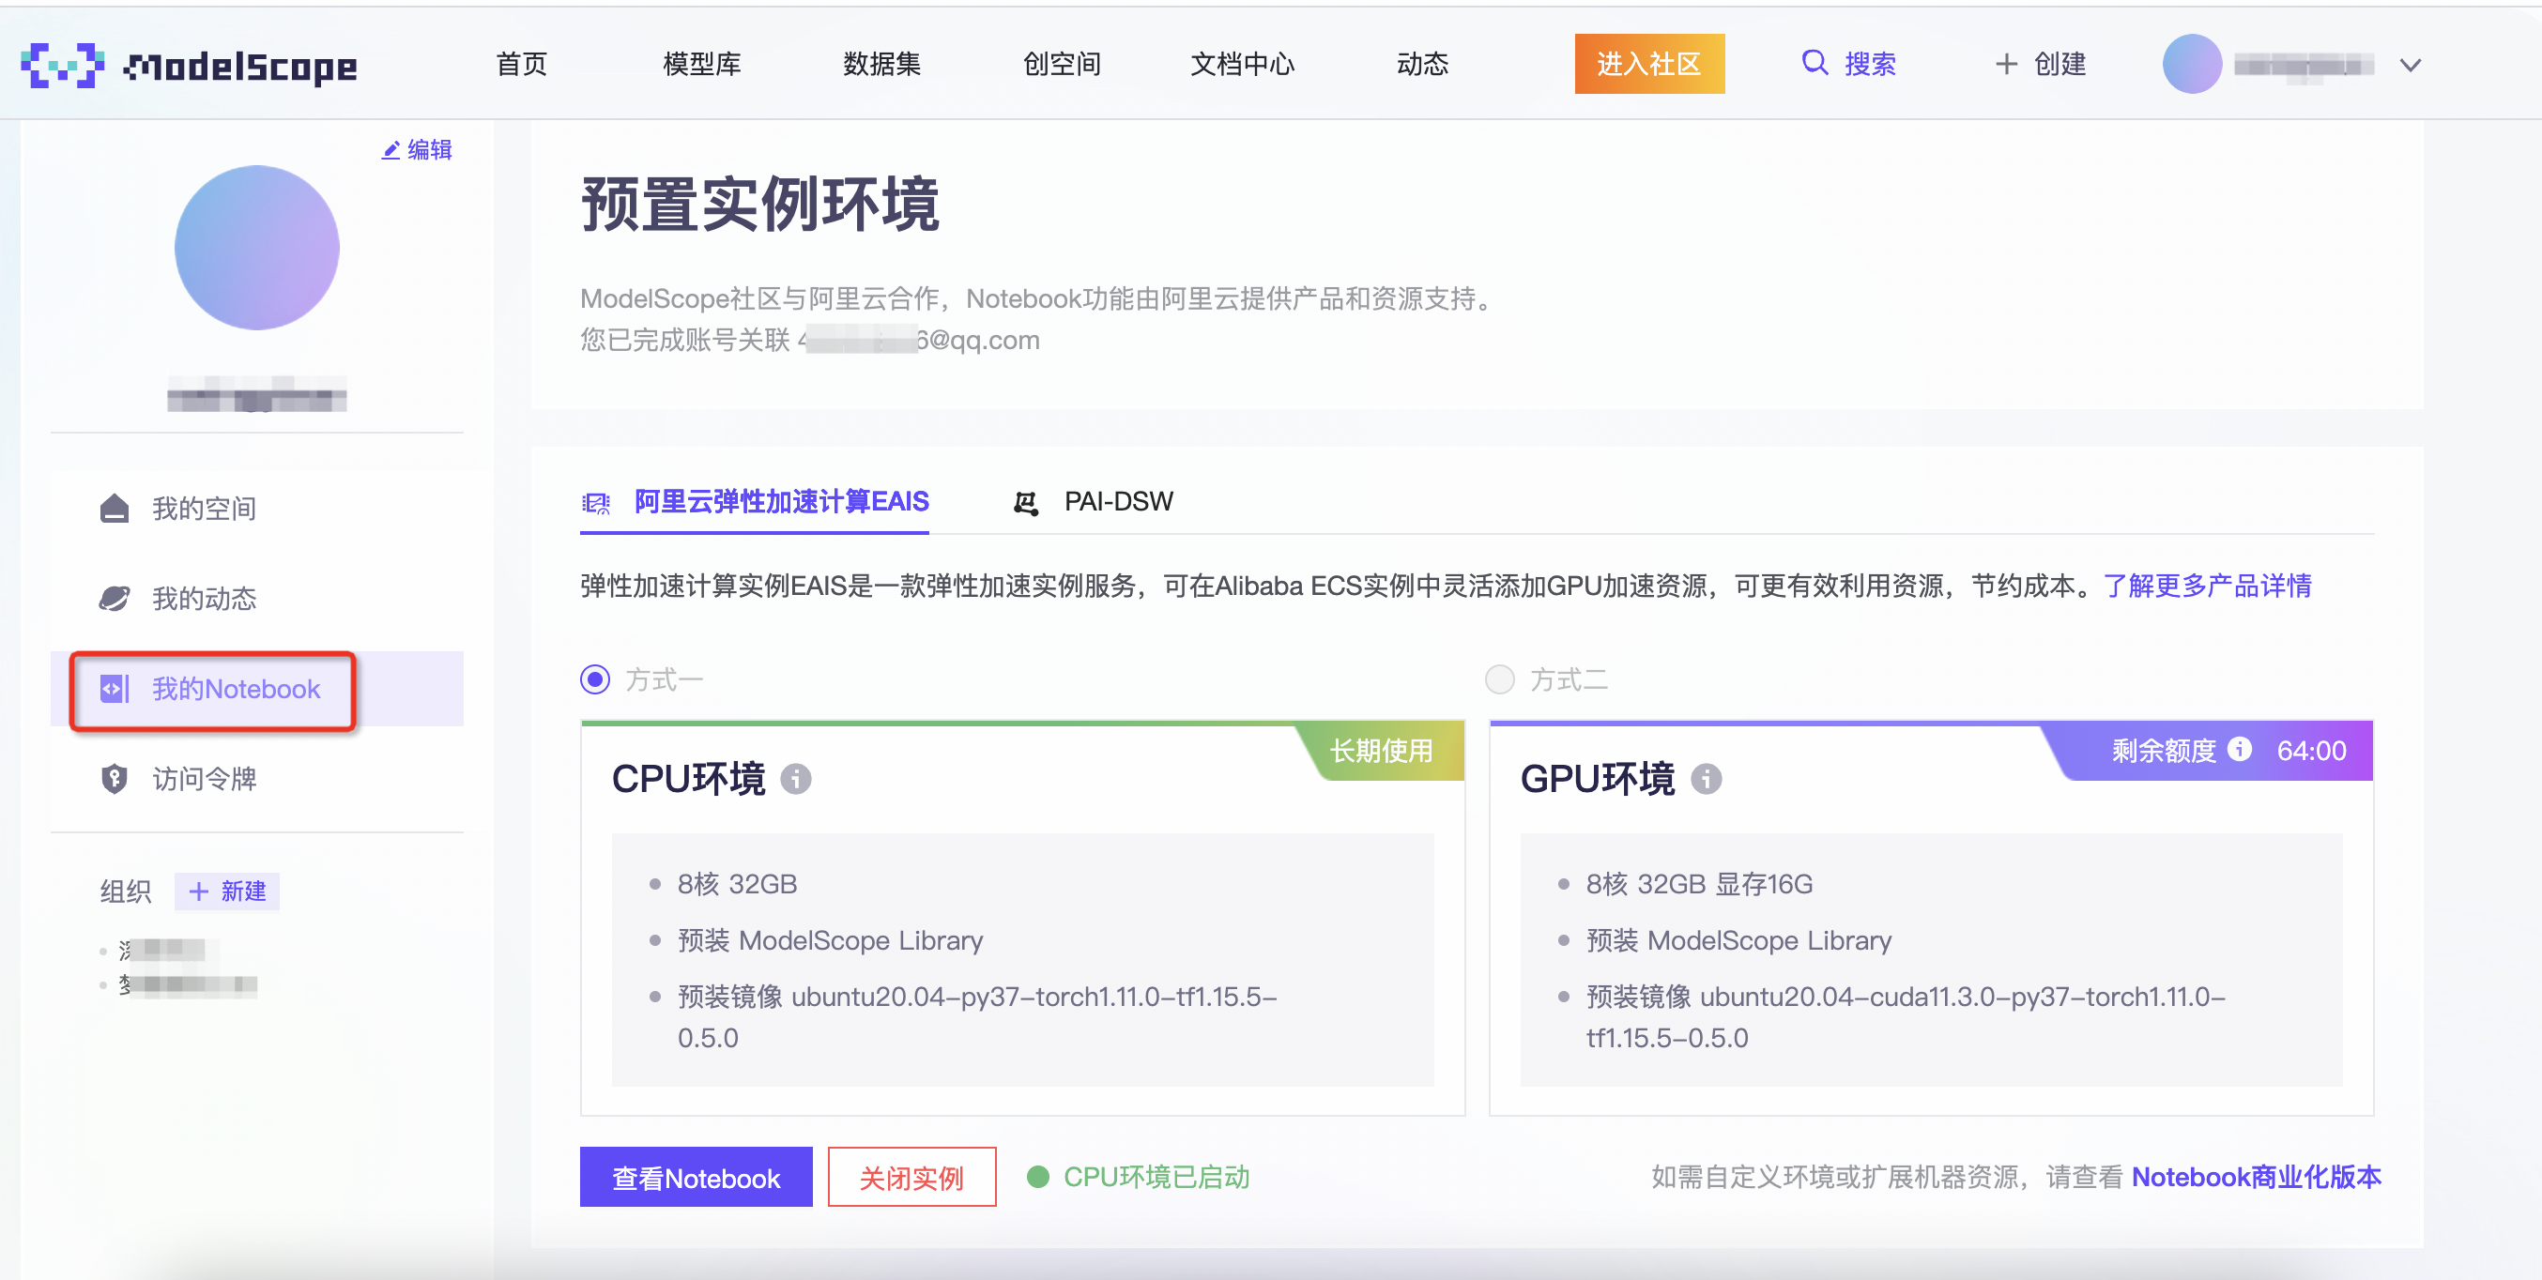Open the user avatar in the header
This screenshot has width=2542, height=1280.
2191,64
